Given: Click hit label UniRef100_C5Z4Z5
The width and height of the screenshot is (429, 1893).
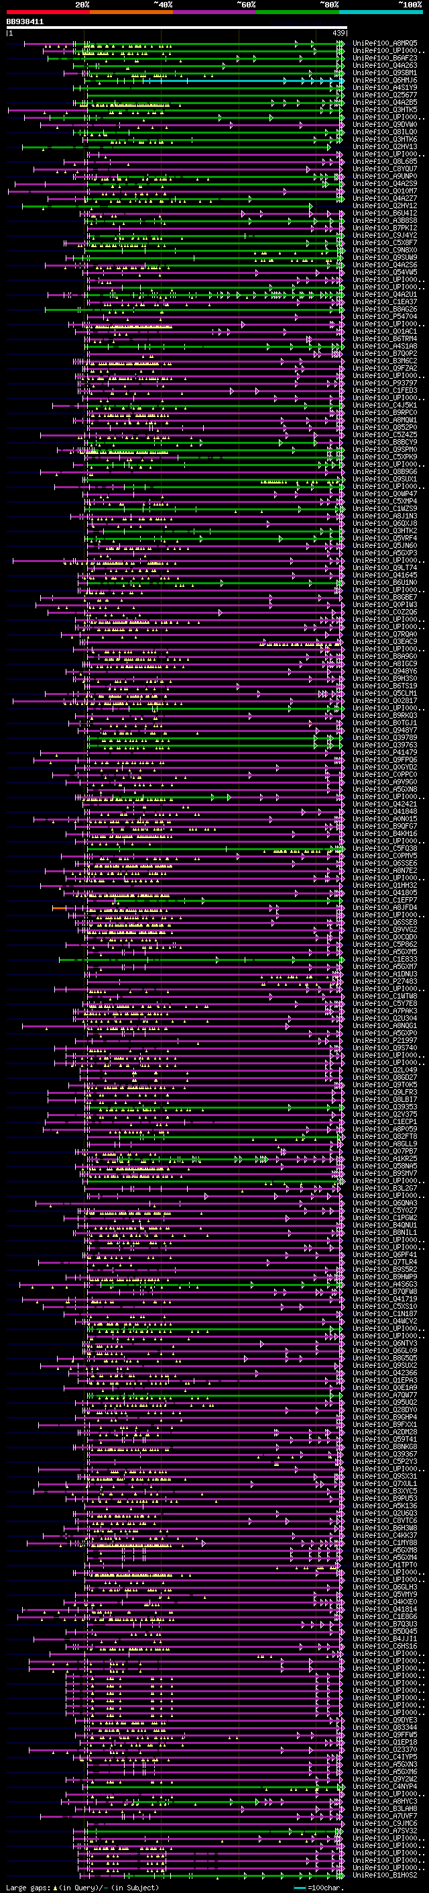Looking at the screenshot, I should (385, 434).
